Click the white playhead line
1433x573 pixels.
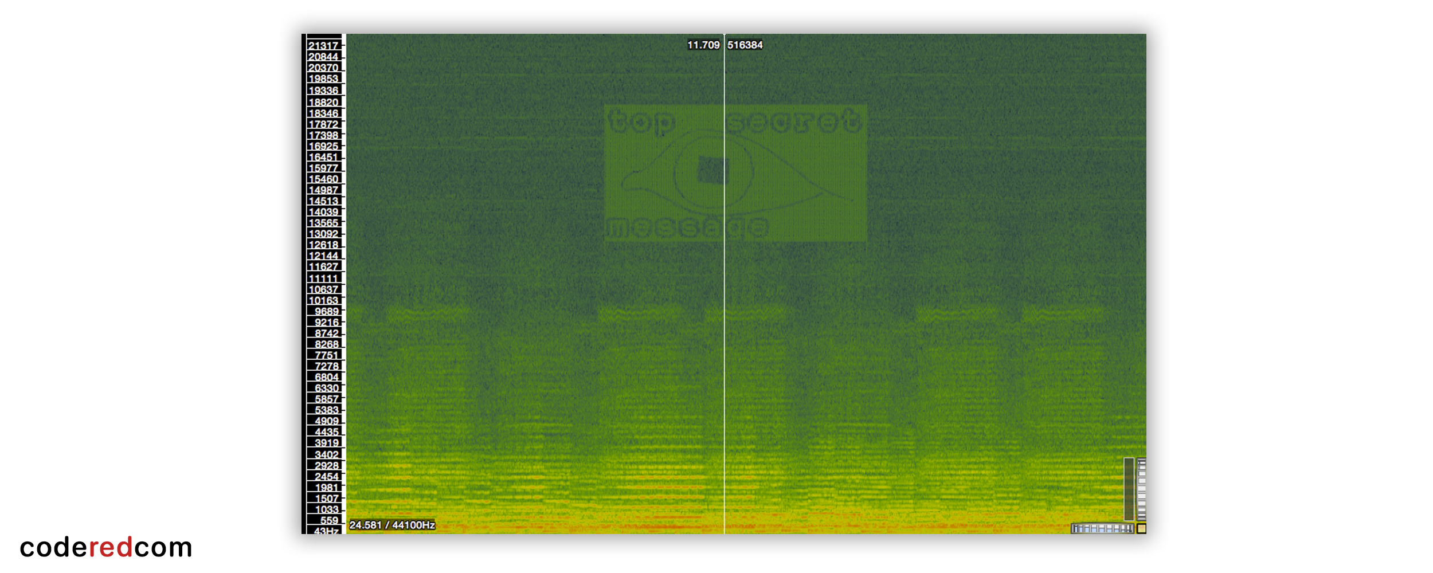(x=724, y=284)
